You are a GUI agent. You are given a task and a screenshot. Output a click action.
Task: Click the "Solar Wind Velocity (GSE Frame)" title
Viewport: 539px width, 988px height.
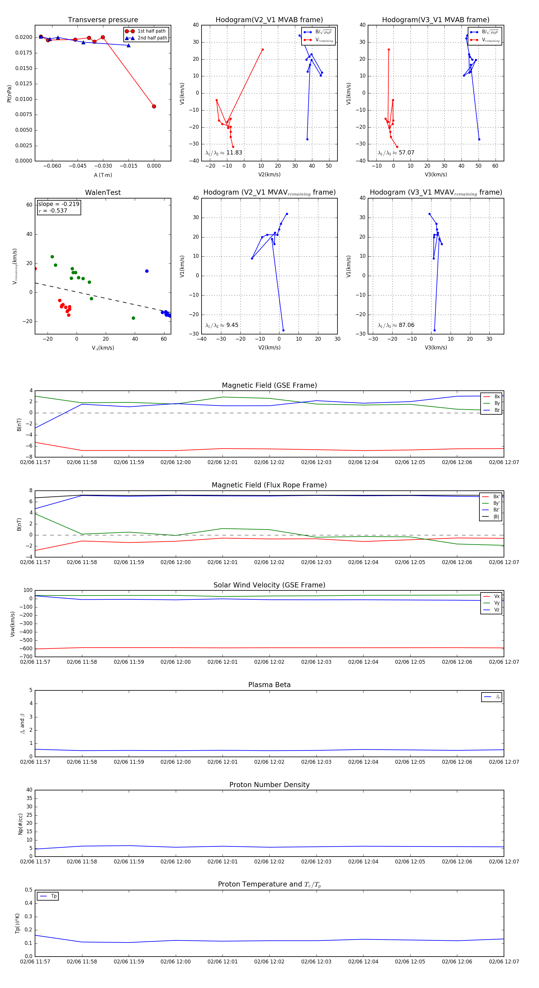[269, 585]
